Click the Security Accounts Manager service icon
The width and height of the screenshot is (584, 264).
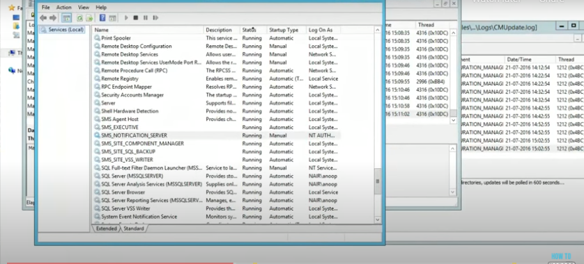pyautogui.click(x=97, y=95)
